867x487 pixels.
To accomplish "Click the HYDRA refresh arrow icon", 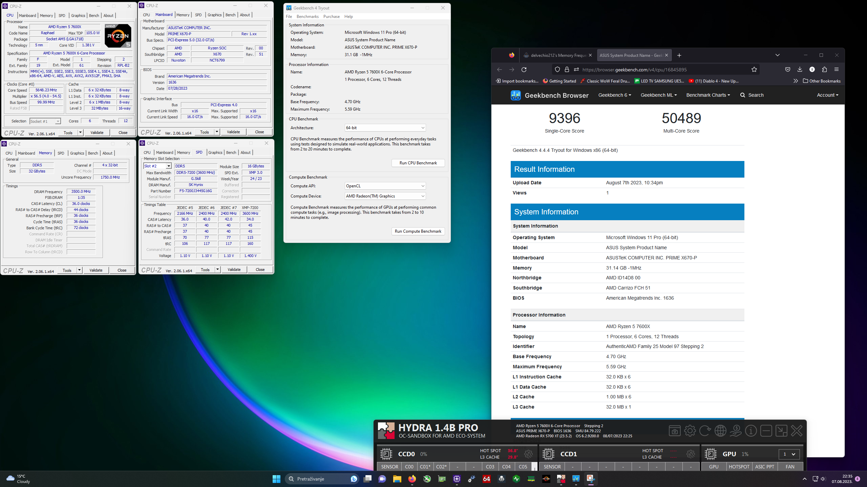I will coord(705,431).
